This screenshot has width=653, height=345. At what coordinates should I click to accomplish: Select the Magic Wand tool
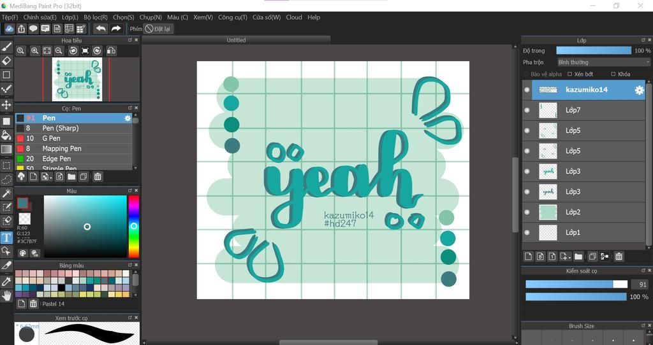click(6, 194)
